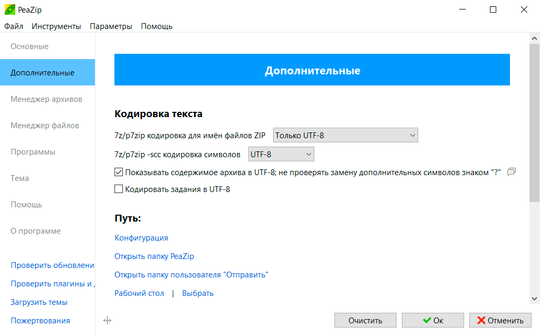The image size is (540, 336).
Task: Switch to the Менеджер файлов tab
Action: click(x=47, y=125)
